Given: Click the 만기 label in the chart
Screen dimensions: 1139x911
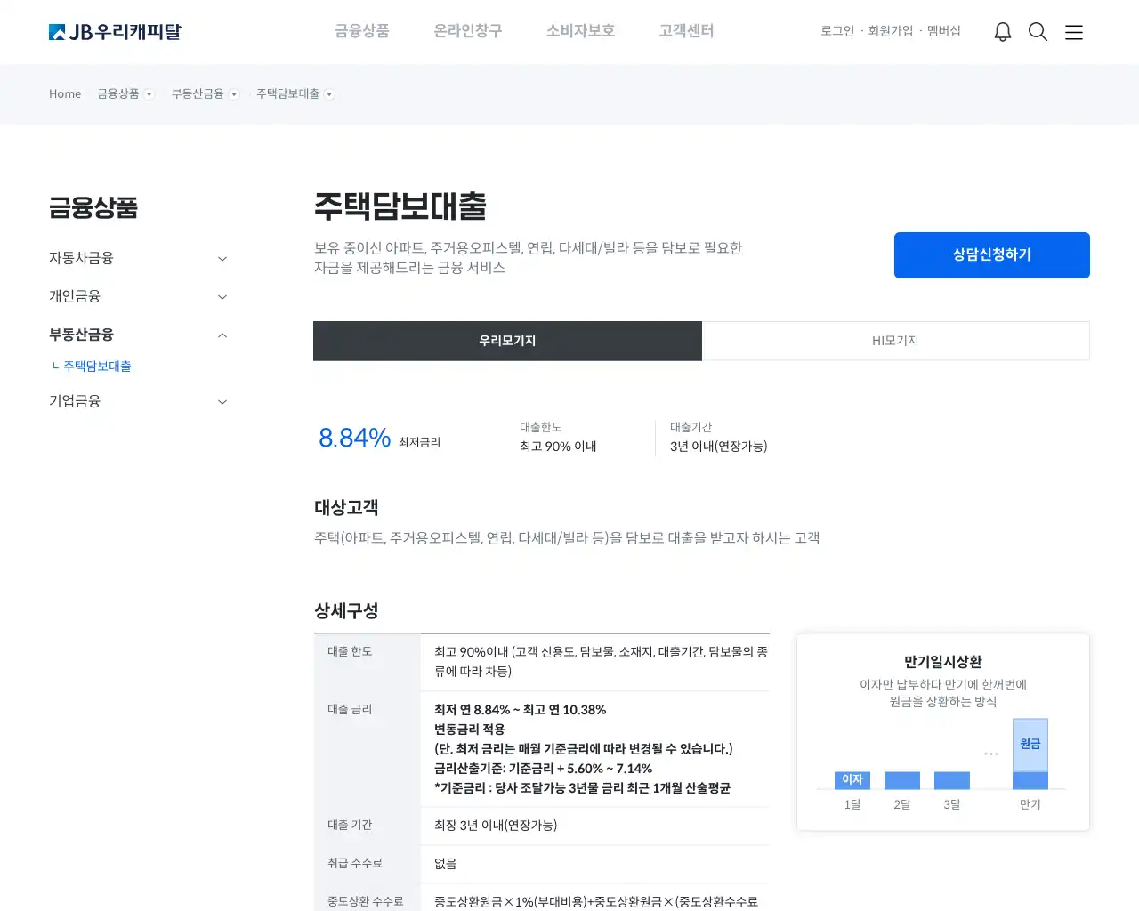Looking at the screenshot, I should tap(1030, 804).
